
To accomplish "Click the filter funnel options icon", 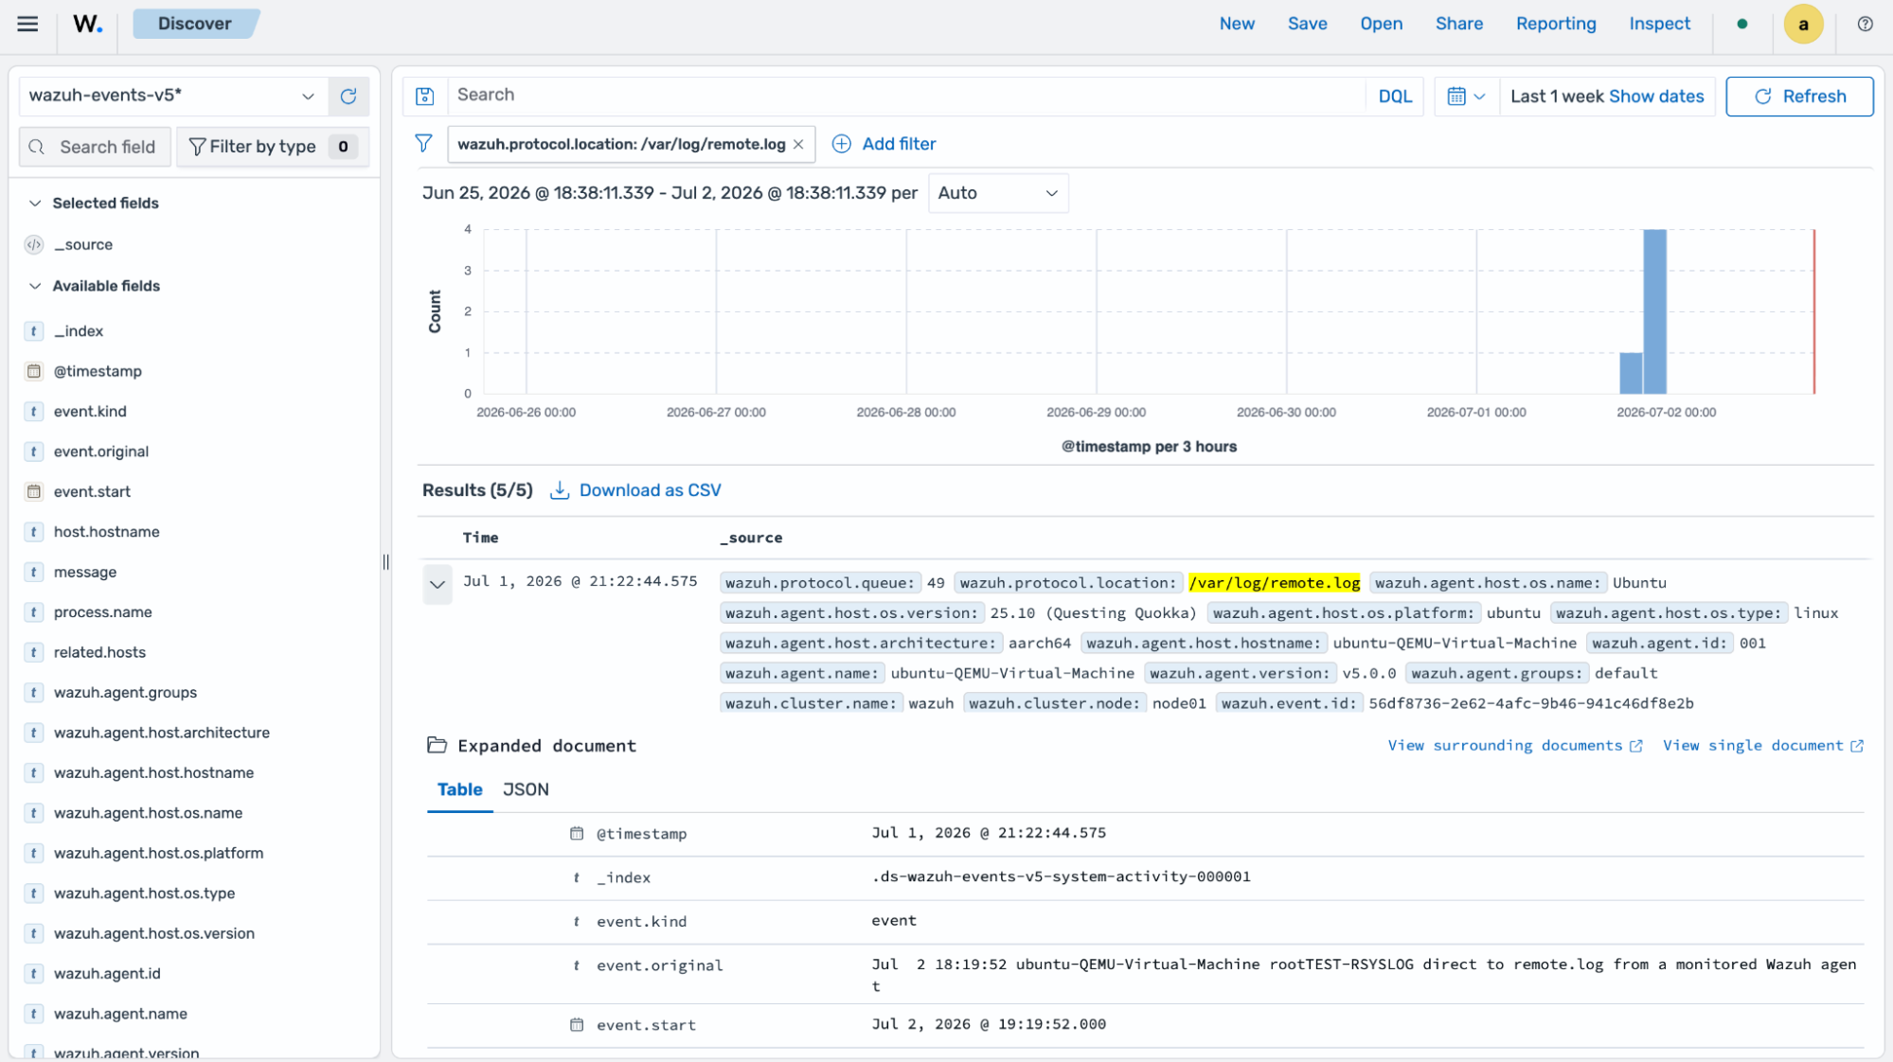I will 423,143.
